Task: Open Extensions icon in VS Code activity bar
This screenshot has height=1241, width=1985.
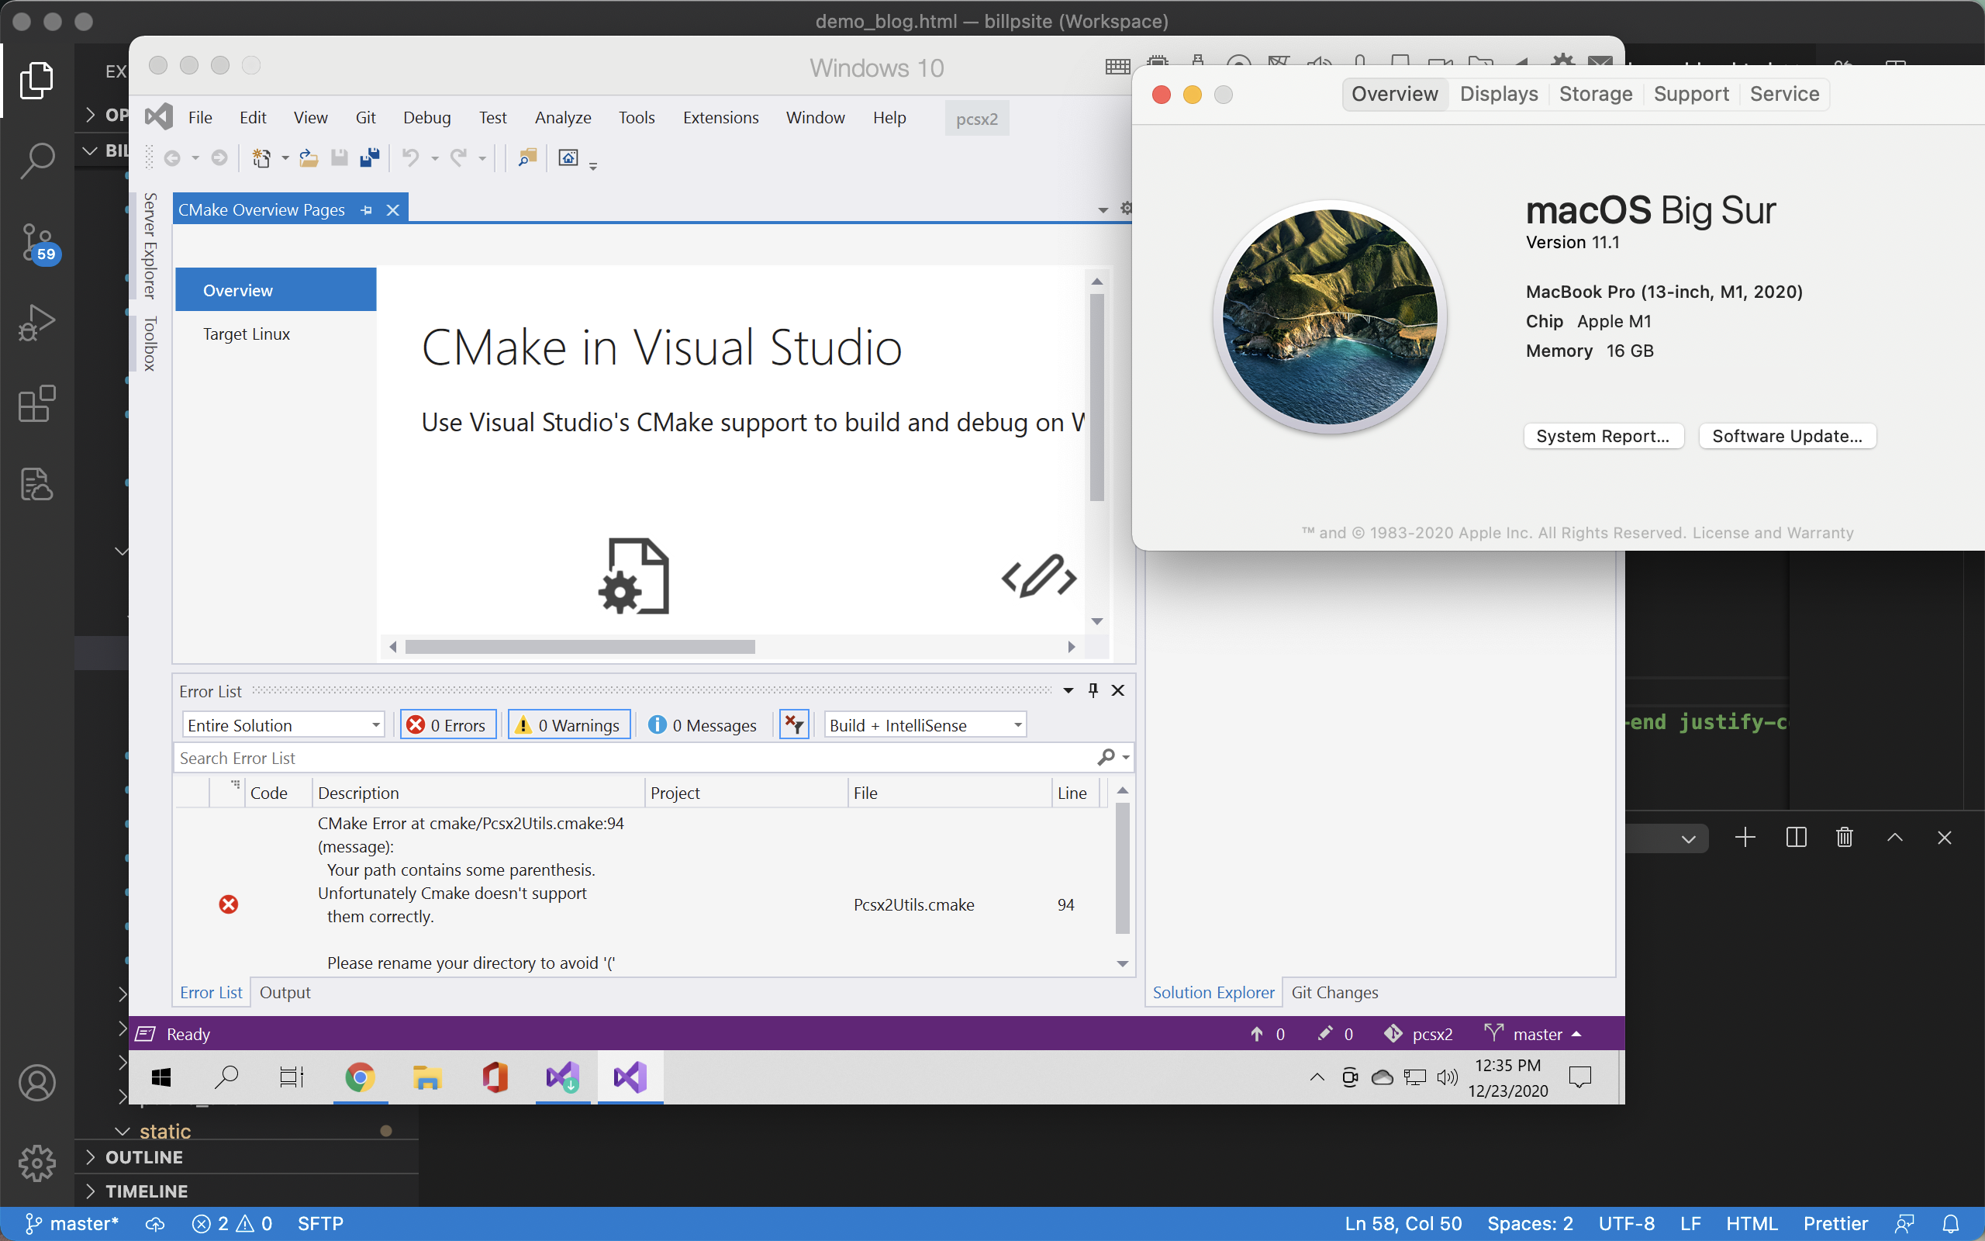Action: click(x=37, y=404)
